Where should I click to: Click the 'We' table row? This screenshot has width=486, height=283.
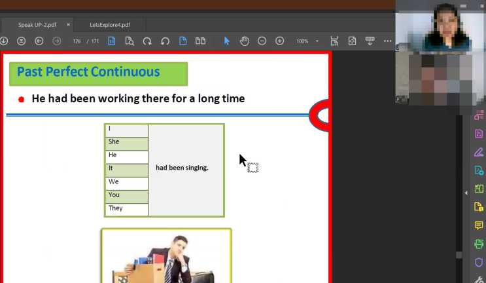(x=127, y=183)
